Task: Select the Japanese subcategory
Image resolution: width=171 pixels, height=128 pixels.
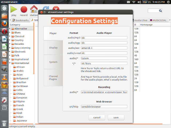Action: [21, 121]
